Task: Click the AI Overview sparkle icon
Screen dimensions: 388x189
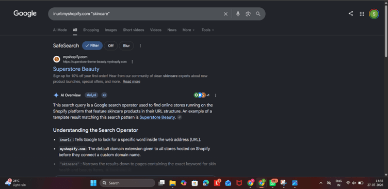Action: point(56,95)
